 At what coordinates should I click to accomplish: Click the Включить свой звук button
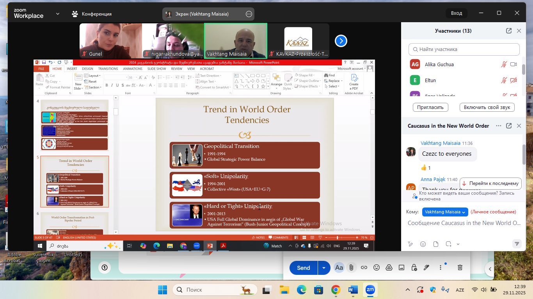487,107
